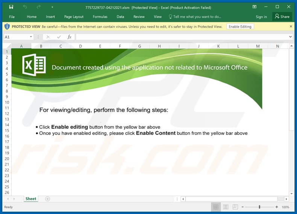The height and width of the screenshot is (214, 297).
Task: Select column N header
Action: [277, 46]
